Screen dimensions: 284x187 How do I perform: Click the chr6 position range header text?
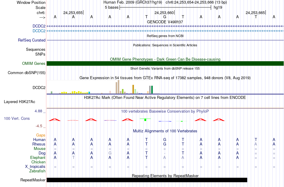coord(196,2)
